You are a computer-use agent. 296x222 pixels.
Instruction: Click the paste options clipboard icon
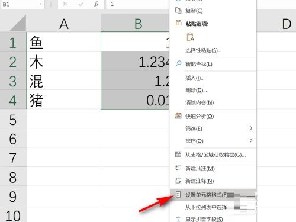[178, 22]
